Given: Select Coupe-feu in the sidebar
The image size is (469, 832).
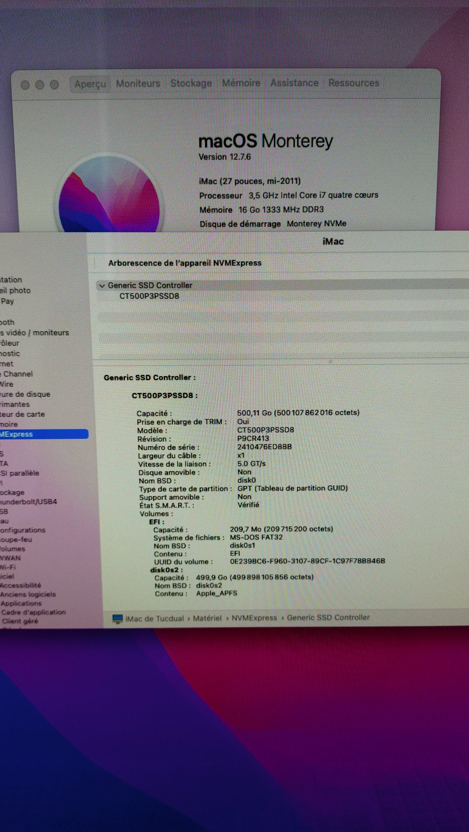Looking at the screenshot, I should (x=16, y=540).
